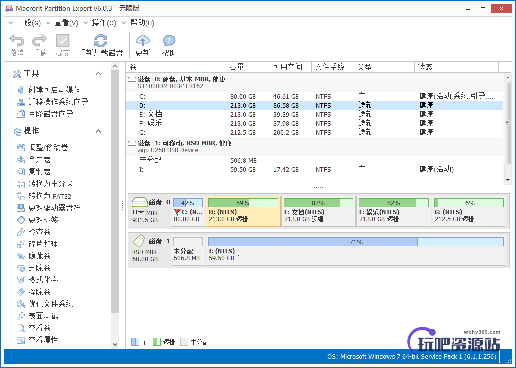The height and width of the screenshot is (368, 516).
Task: Open 创建可启动媒体 tool
Action: pos(49,90)
